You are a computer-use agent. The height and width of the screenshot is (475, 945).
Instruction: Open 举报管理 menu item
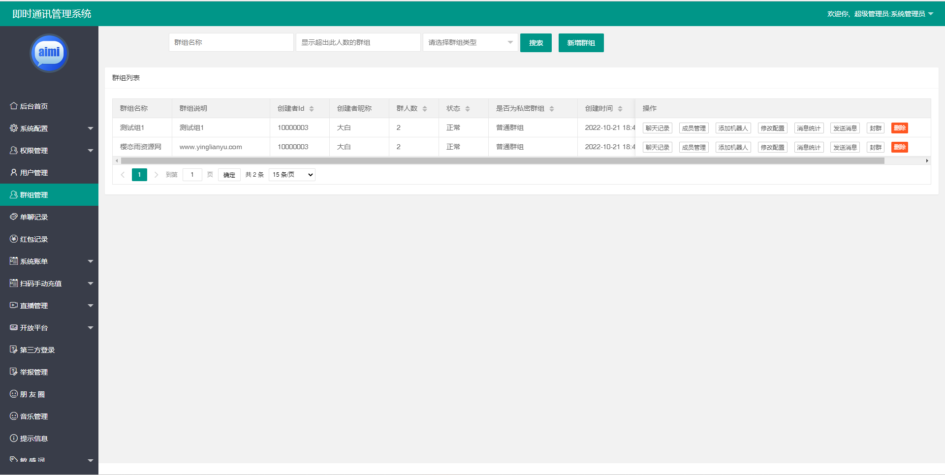(x=49, y=372)
